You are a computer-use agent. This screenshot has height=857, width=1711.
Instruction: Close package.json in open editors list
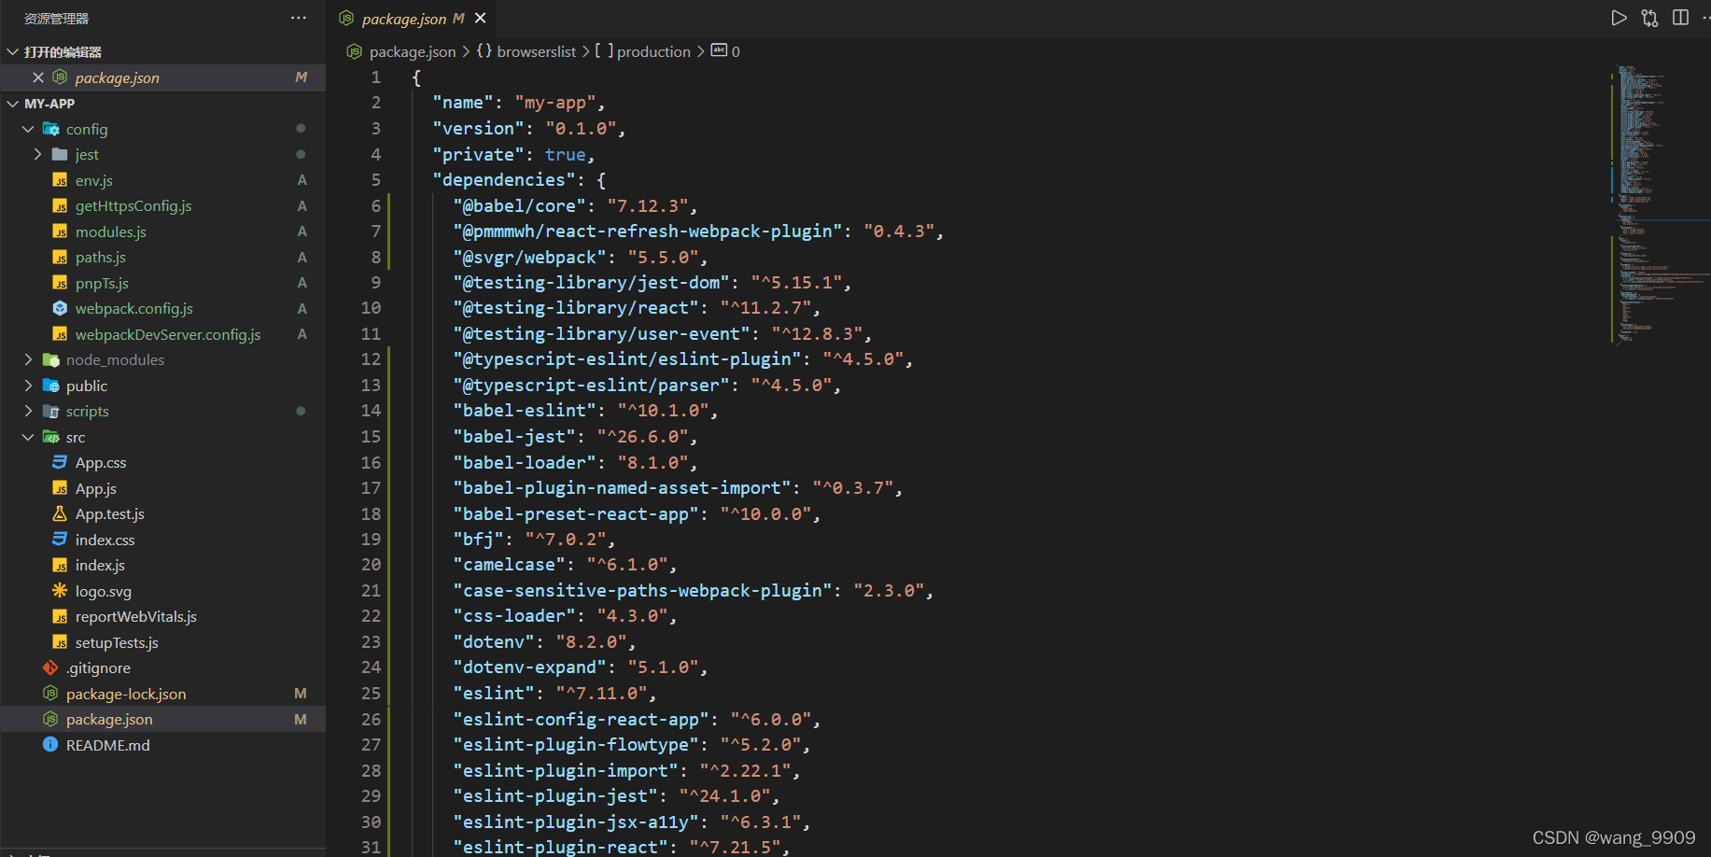[38, 77]
